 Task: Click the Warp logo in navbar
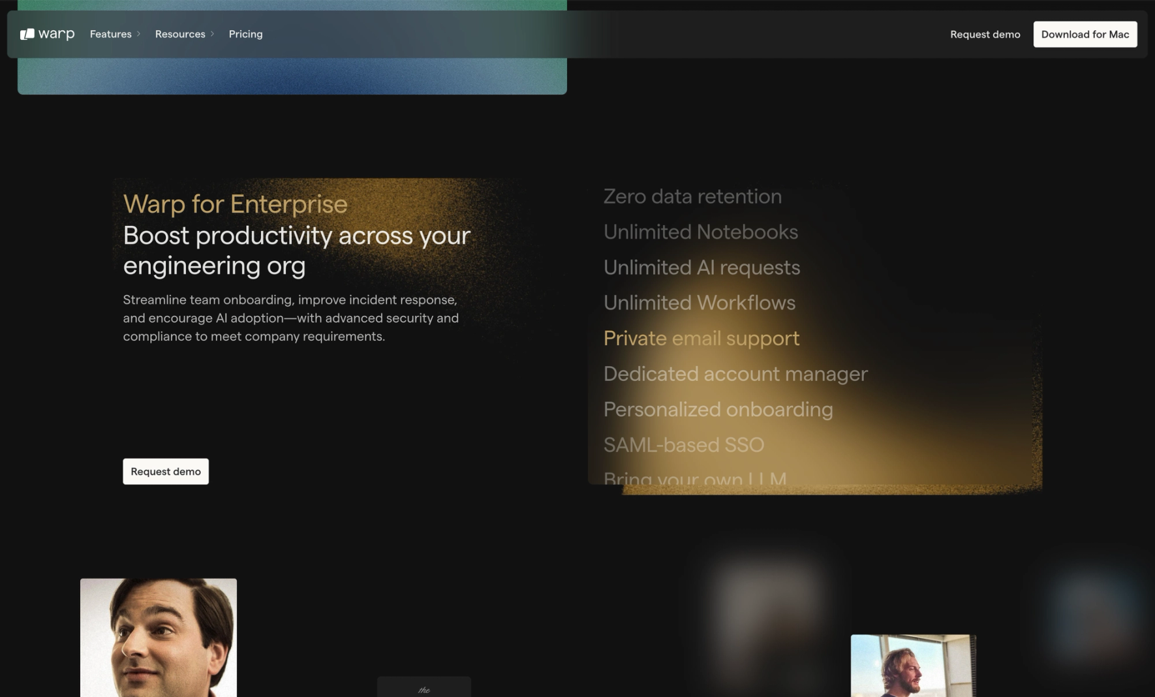(47, 34)
